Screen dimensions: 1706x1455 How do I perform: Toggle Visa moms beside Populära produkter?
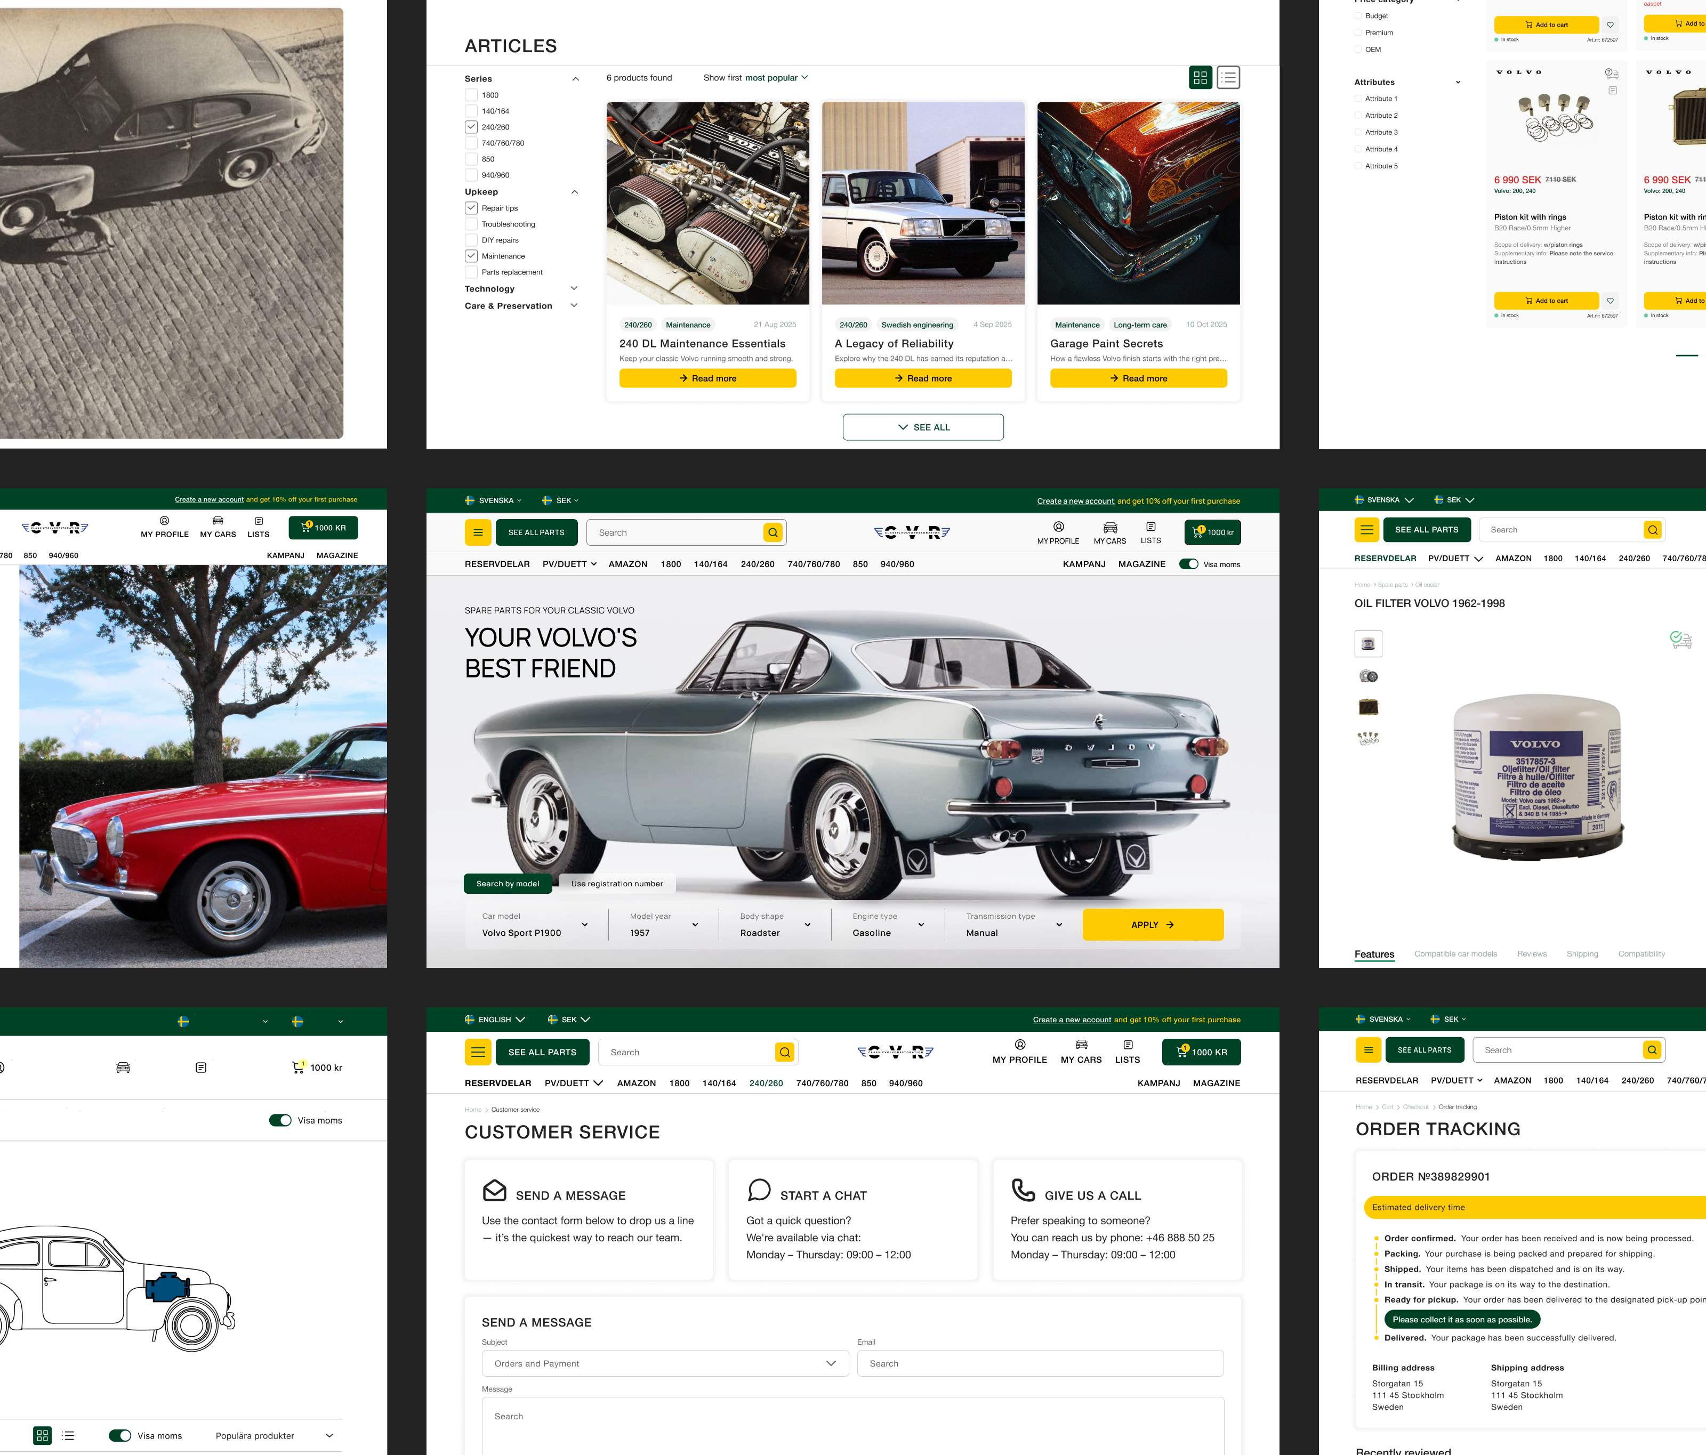pyautogui.click(x=120, y=1435)
